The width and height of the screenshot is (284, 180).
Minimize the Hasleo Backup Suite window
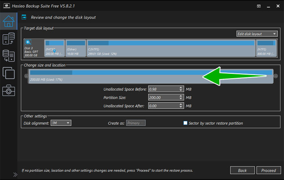click(269, 6)
